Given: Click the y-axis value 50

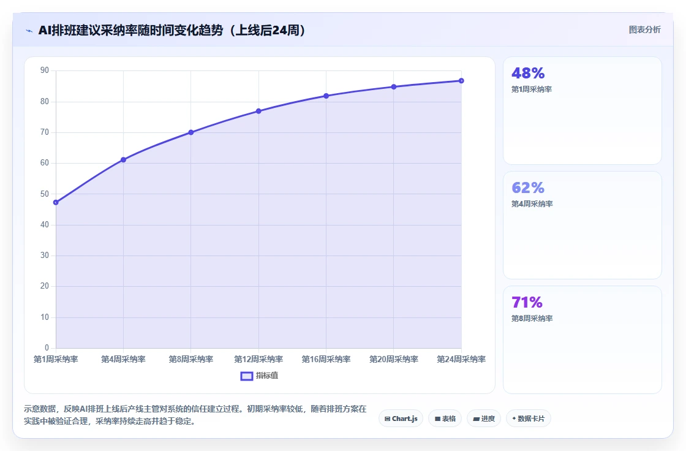Looking at the screenshot, I should click(x=45, y=194).
